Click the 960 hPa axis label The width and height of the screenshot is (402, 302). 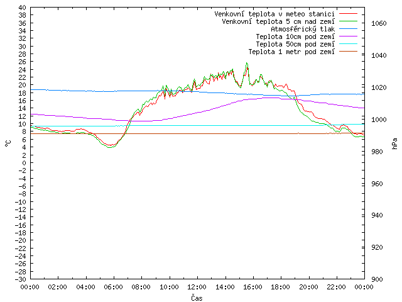point(377,184)
